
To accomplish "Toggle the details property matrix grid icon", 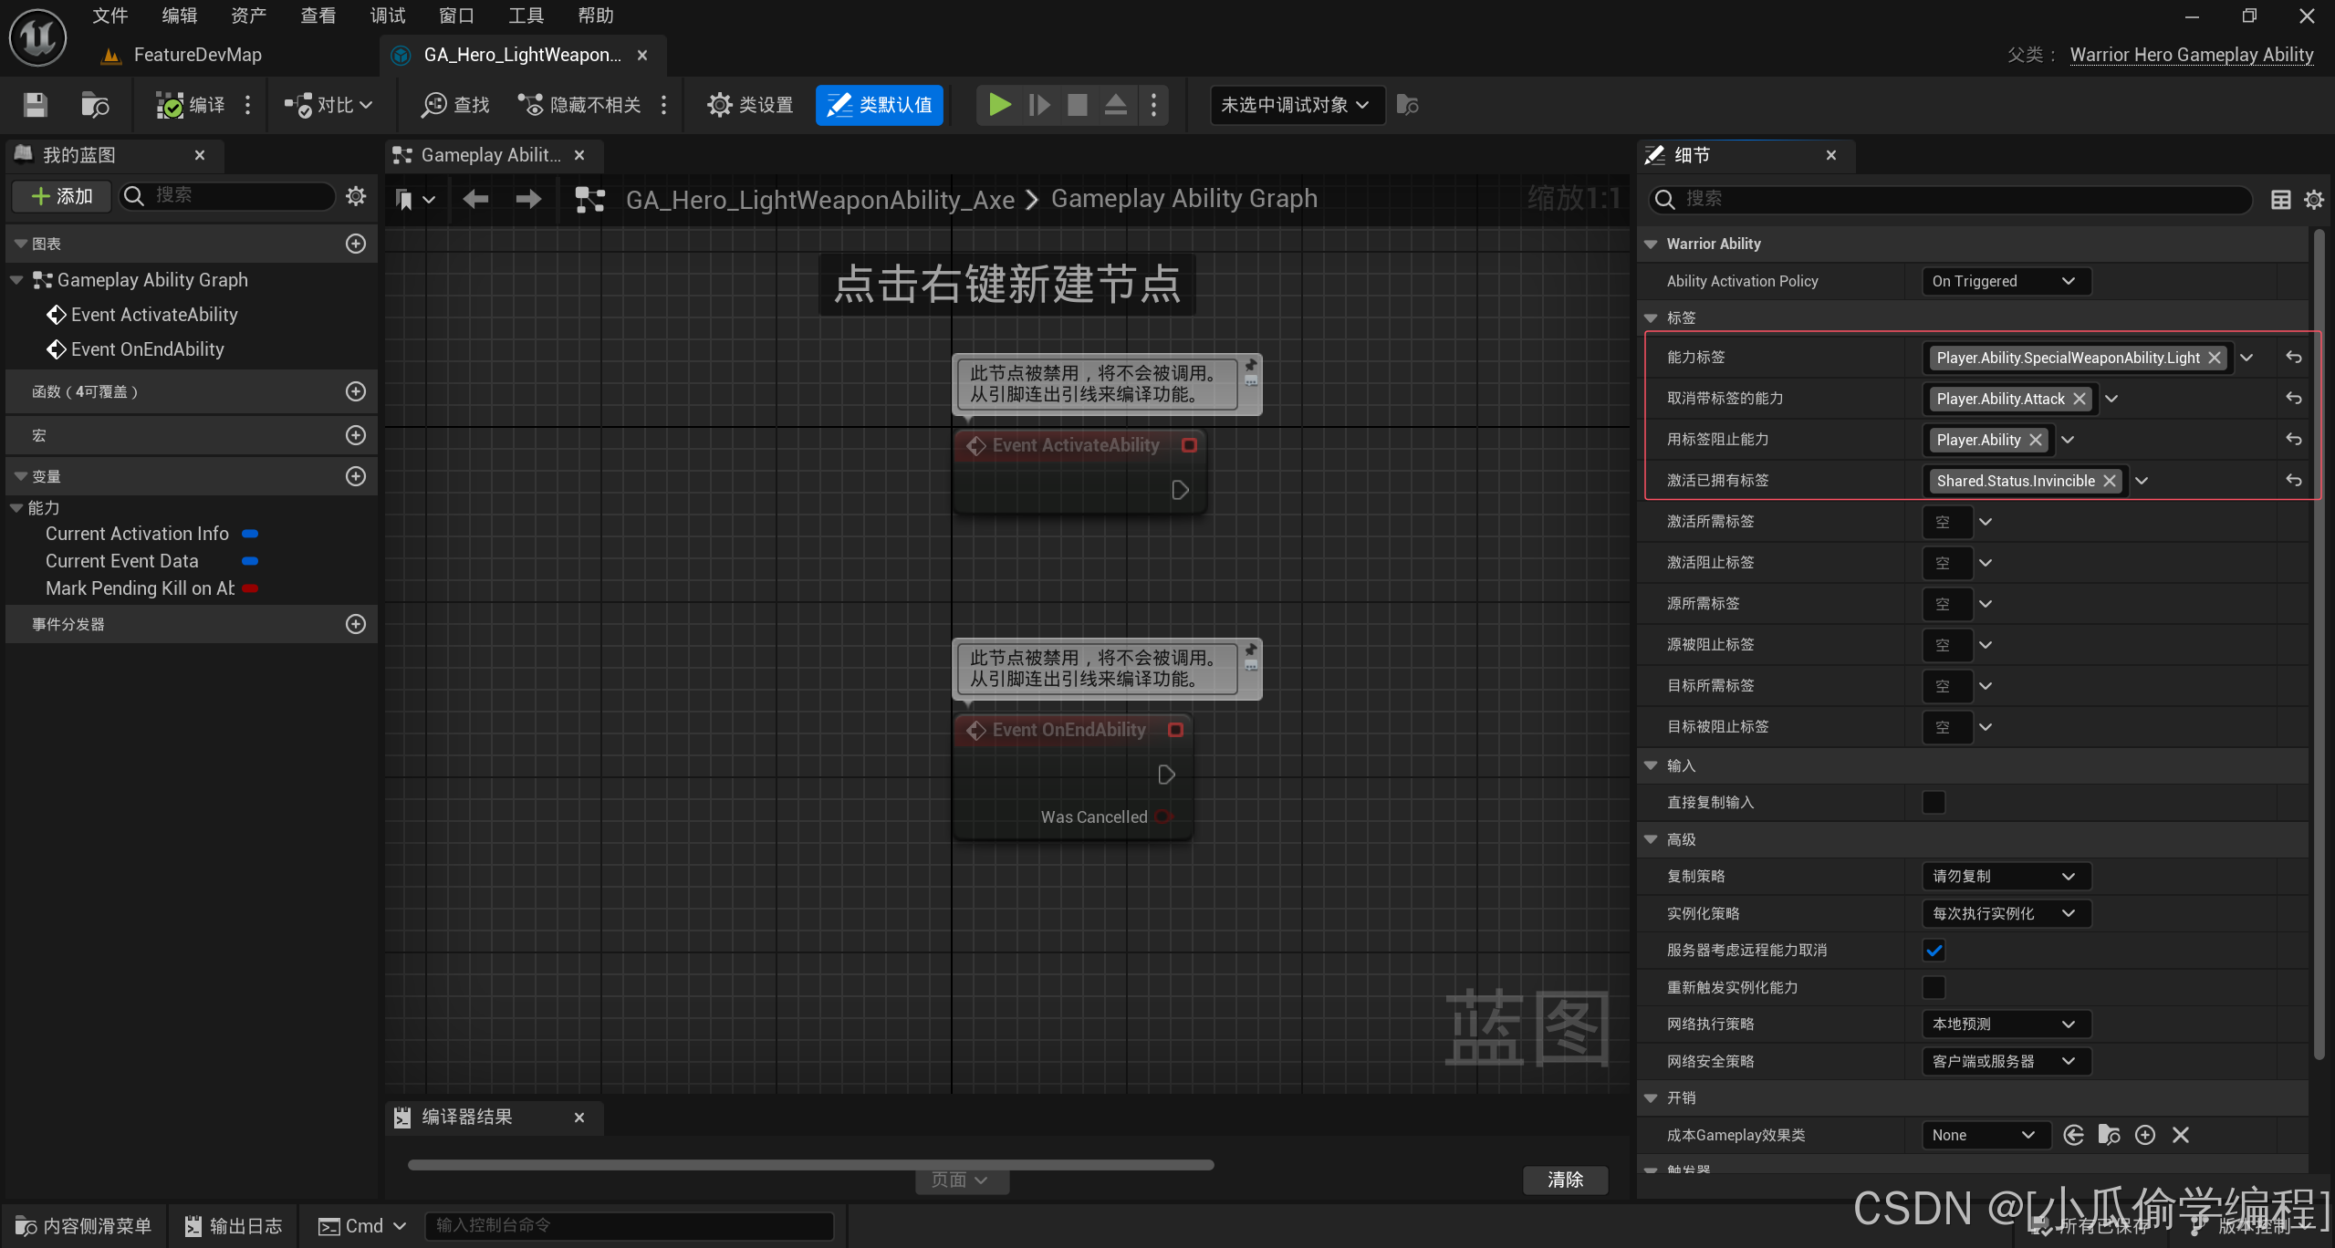I will [2280, 199].
